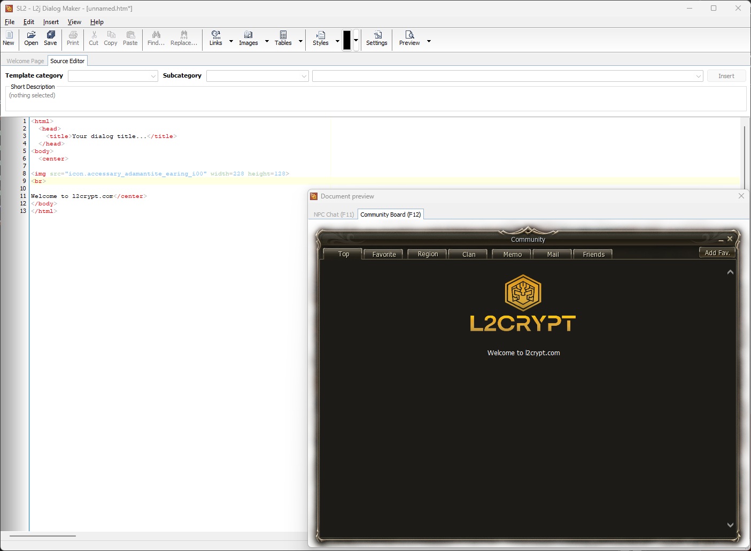Click the black color swatch in the toolbar
This screenshot has width=751, height=551.
tap(347, 40)
